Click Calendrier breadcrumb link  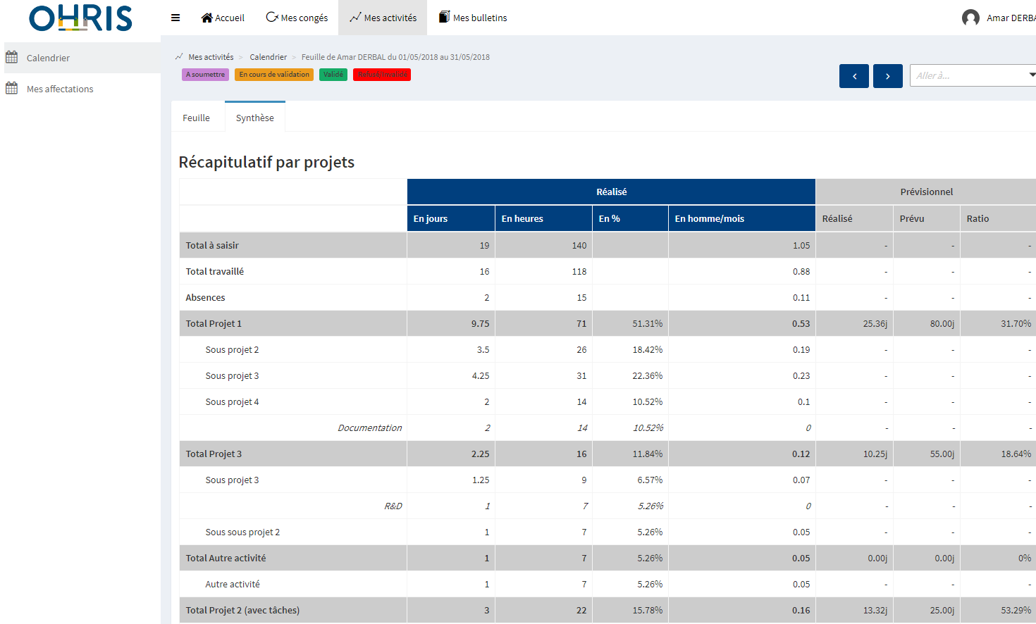268,57
